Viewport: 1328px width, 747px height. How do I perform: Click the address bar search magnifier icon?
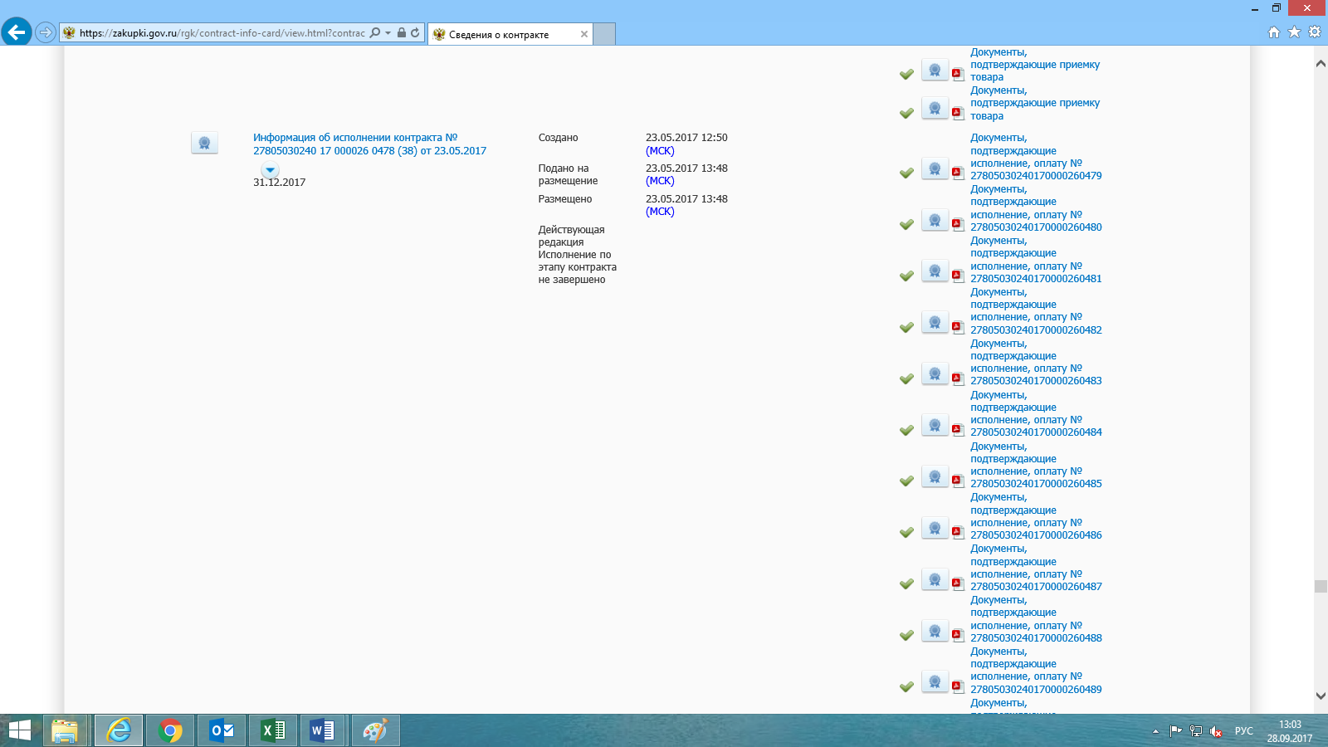click(375, 32)
